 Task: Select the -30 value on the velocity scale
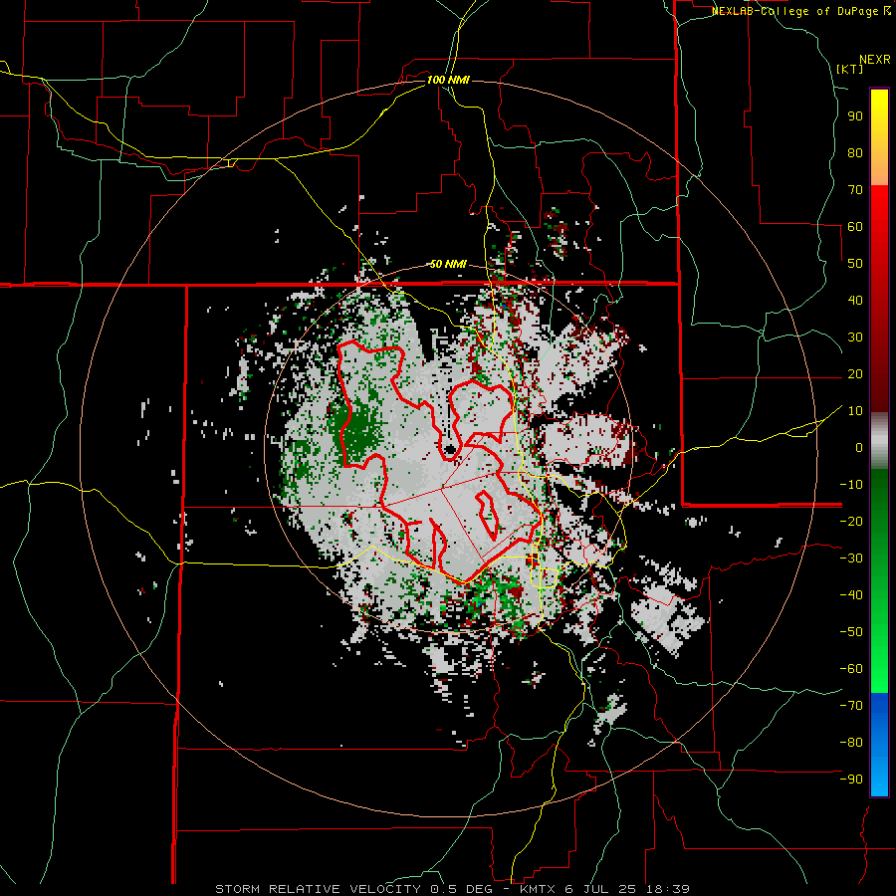click(851, 559)
